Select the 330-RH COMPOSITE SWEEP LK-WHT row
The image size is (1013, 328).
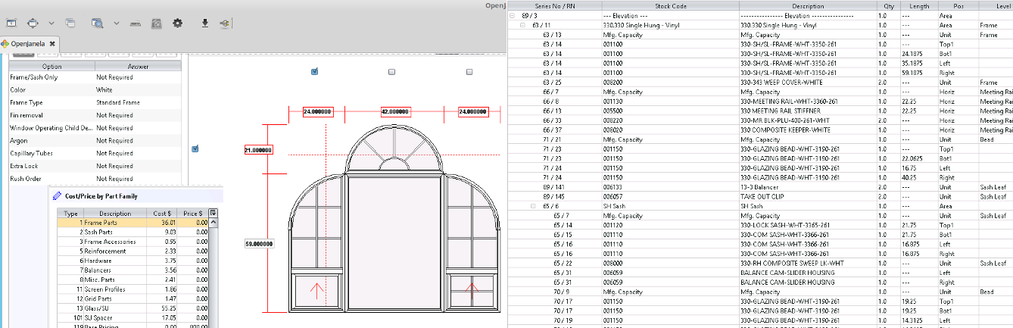pos(760,263)
